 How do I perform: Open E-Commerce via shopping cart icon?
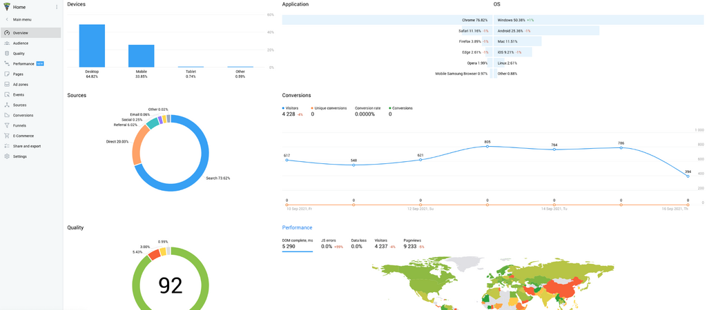tap(7, 136)
